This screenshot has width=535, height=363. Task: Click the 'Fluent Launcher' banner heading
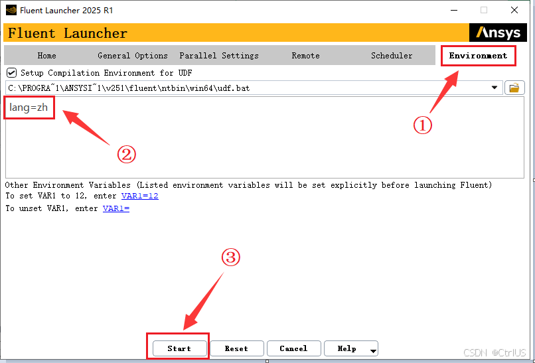click(68, 33)
